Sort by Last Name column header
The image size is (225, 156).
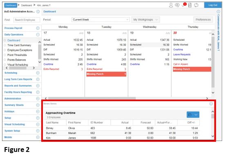click(52, 123)
